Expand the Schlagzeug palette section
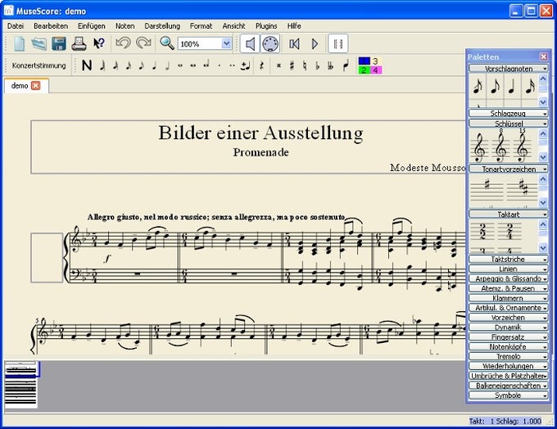 (509, 113)
